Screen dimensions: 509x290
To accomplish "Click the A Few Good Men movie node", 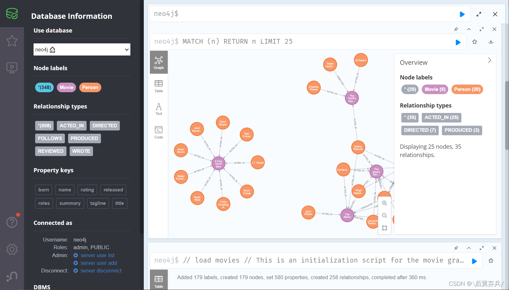I will coord(219,164).
